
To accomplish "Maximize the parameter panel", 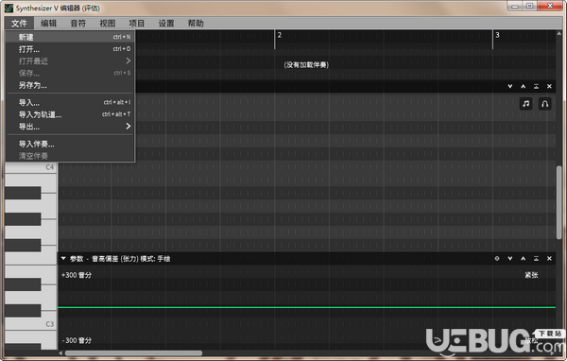I will pyautogui.click(x=536, y=258).
